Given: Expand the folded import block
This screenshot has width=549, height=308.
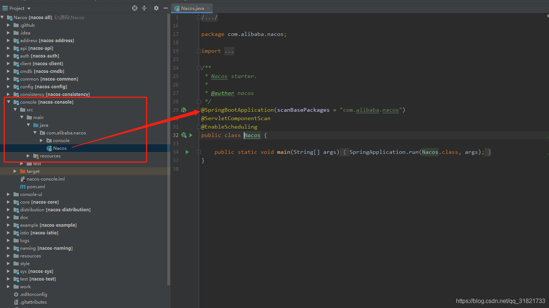Looking at the screenshot, I should (199, 51).
